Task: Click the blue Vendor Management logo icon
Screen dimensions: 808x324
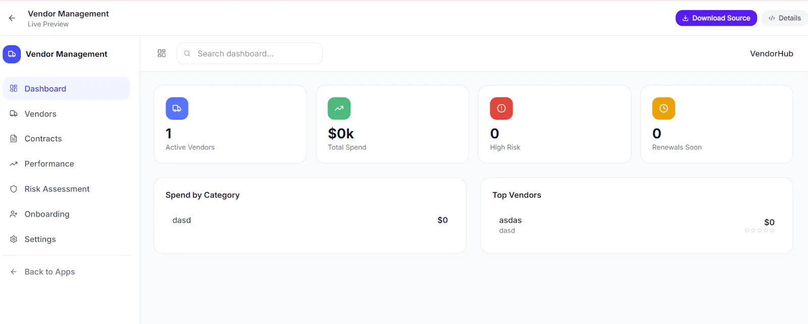Action: 12,54
